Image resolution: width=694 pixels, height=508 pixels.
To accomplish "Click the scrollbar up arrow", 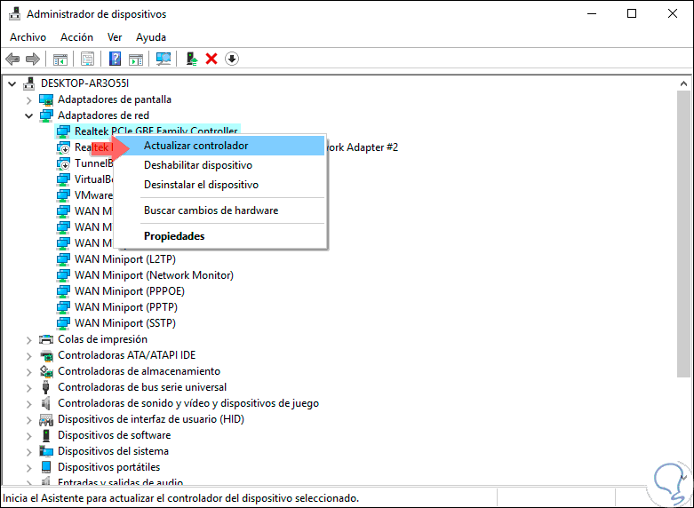I will (683, 83).
